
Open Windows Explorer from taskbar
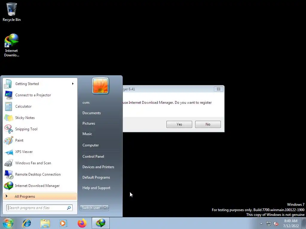pos(45,223)
